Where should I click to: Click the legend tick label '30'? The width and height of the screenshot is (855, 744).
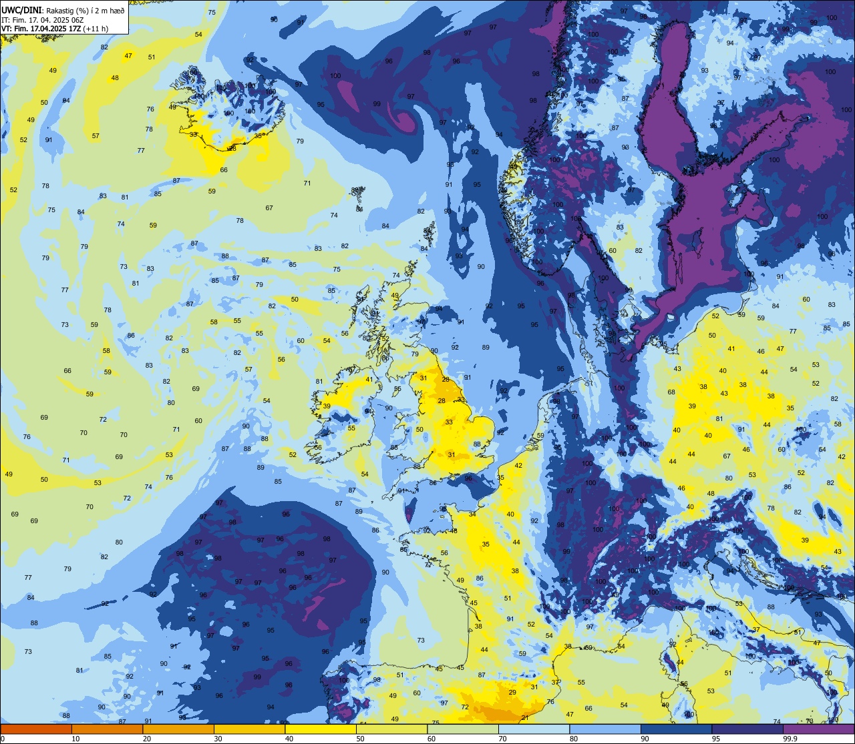pos(218,739)
